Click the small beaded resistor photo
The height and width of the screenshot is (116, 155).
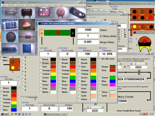coord(27,37)
